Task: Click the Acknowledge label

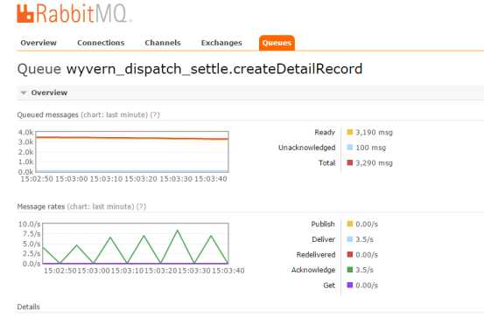Action: [313, 270]
